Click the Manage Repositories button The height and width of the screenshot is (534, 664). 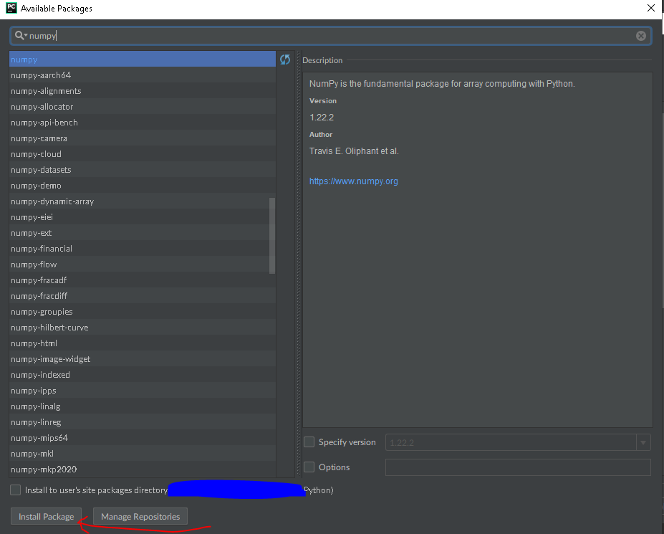click(x=140, y=517)
